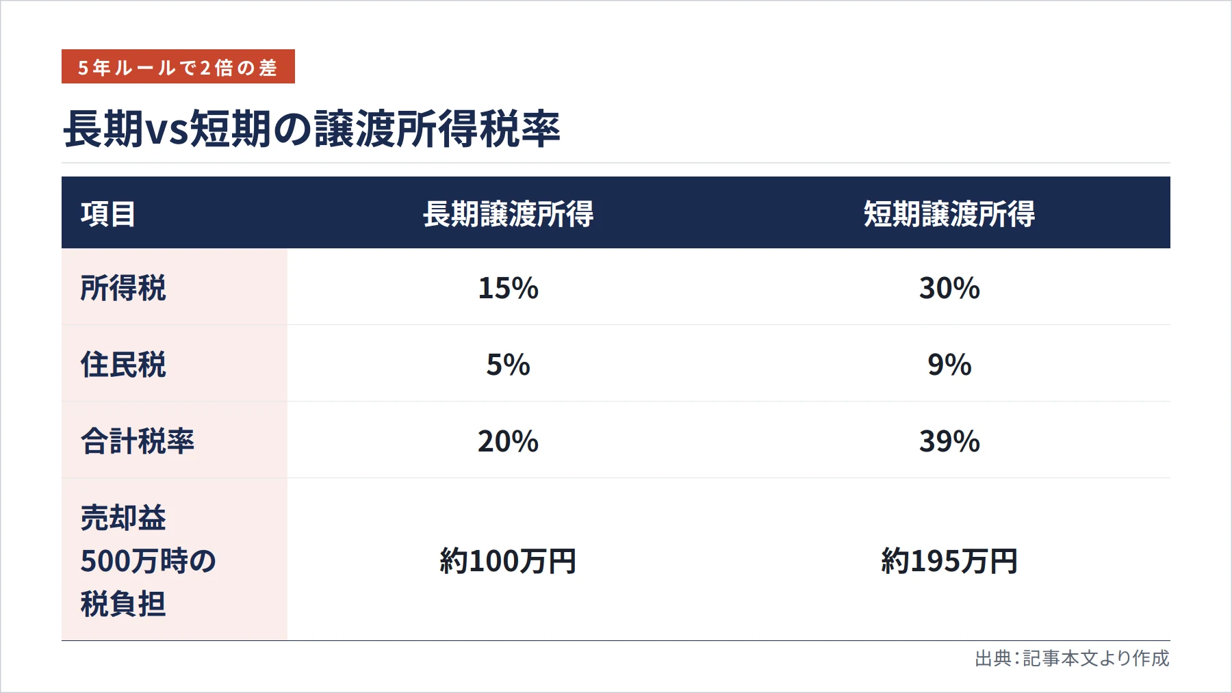This screenshot has height=693, width=1232.
Task: Click the 長期譲渡所得 column header
Action: [508, 213]
